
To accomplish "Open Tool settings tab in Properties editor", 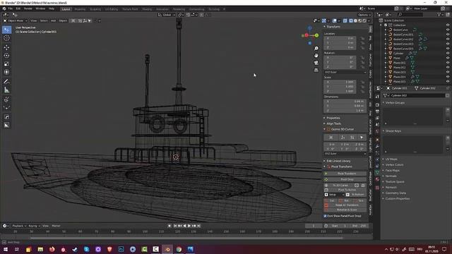I will [377, 97].
